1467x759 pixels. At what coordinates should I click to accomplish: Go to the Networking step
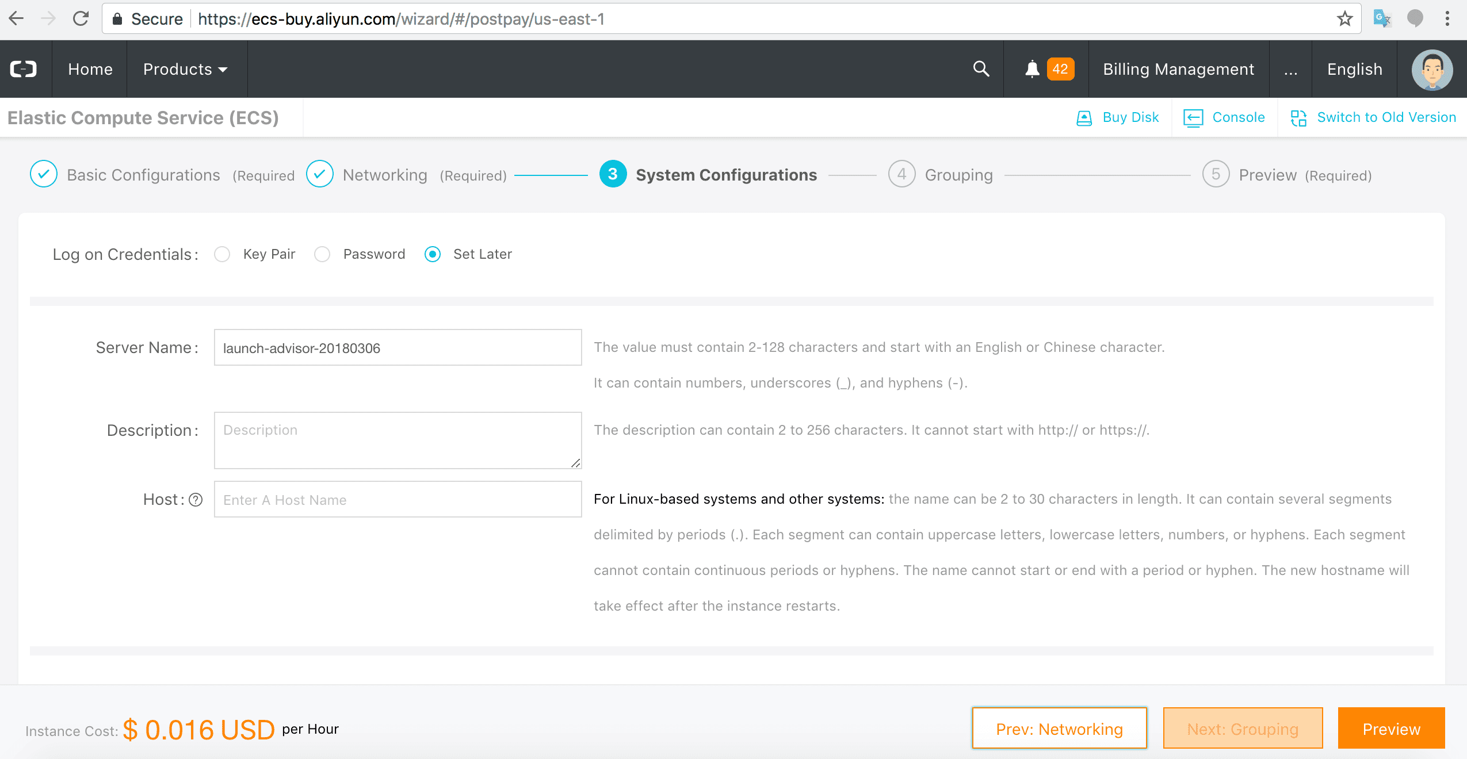point(385,175)
